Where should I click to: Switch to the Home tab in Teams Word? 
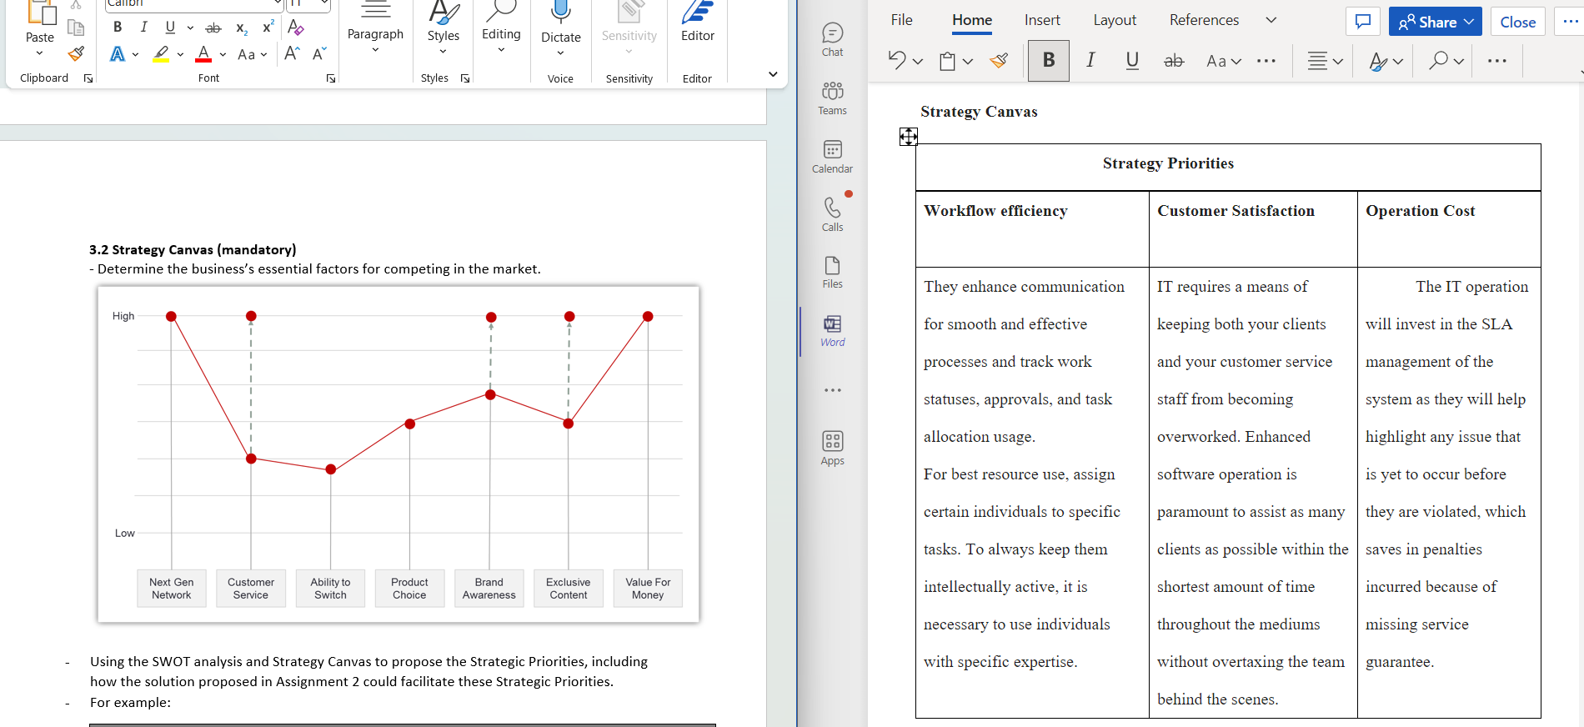[x=972, y=20]
